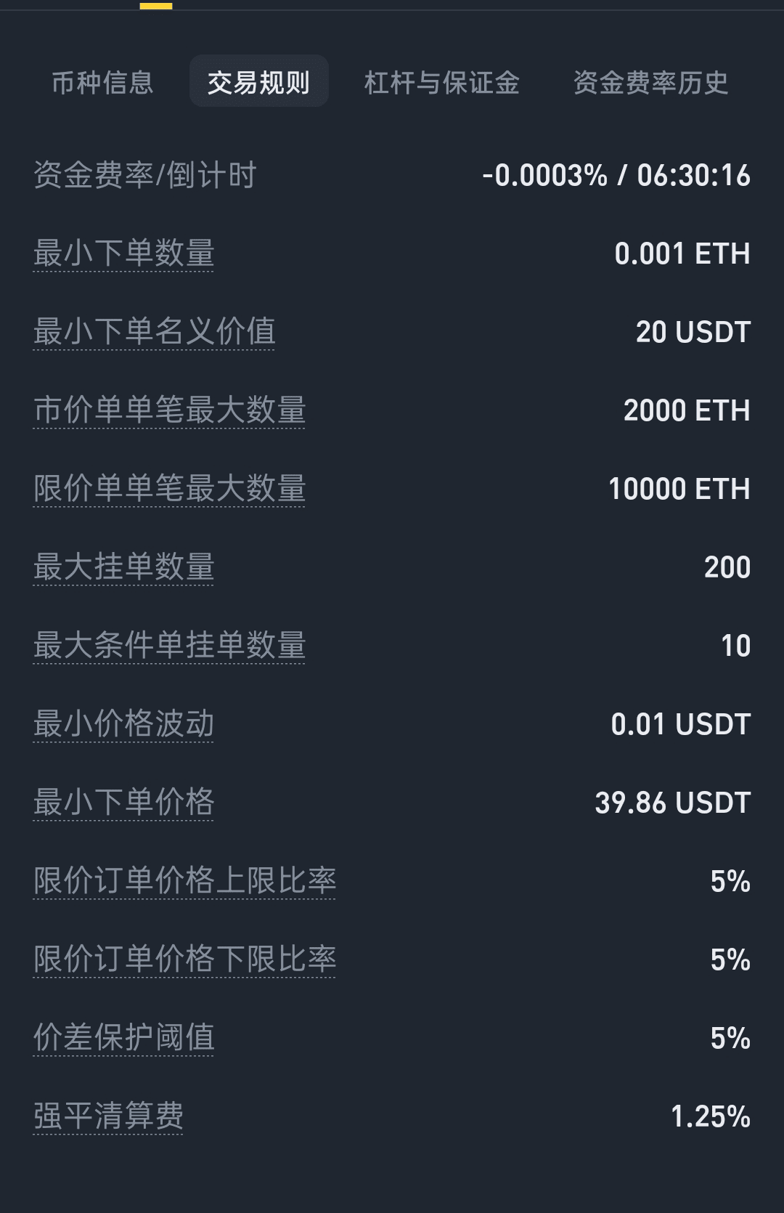
Task: Tap the 限价订单价格上限比率 label
Action: point(184,881)
